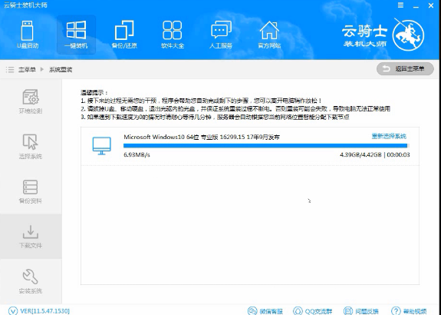Click the 返回主菜单 return button
Viewport: 441px width, 315px height.
pyautogui.click(x=405, y=68)
